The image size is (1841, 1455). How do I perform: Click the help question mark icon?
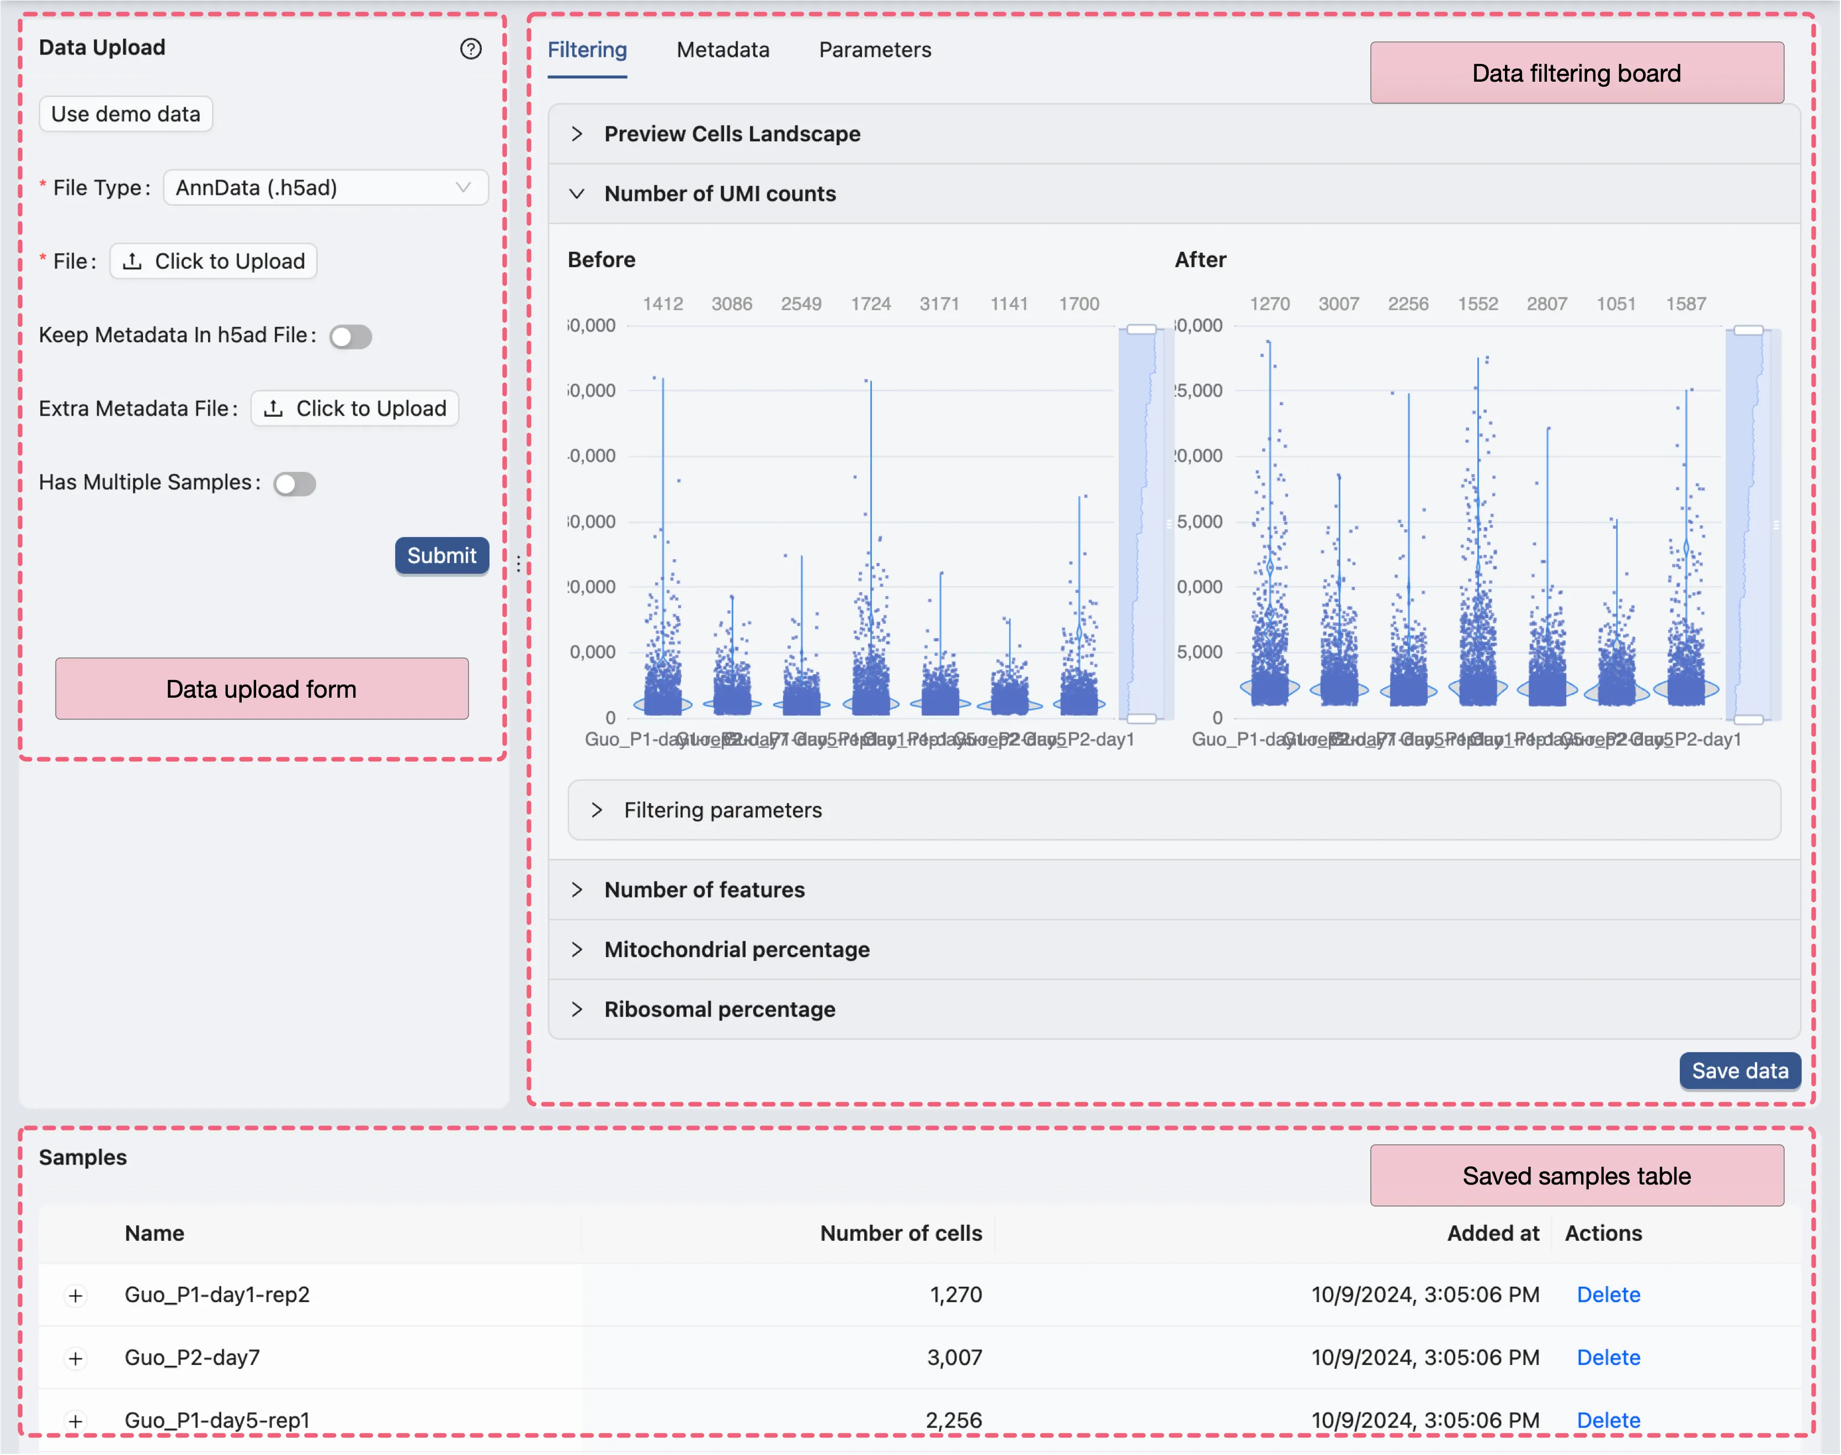[x=471, y=49]
